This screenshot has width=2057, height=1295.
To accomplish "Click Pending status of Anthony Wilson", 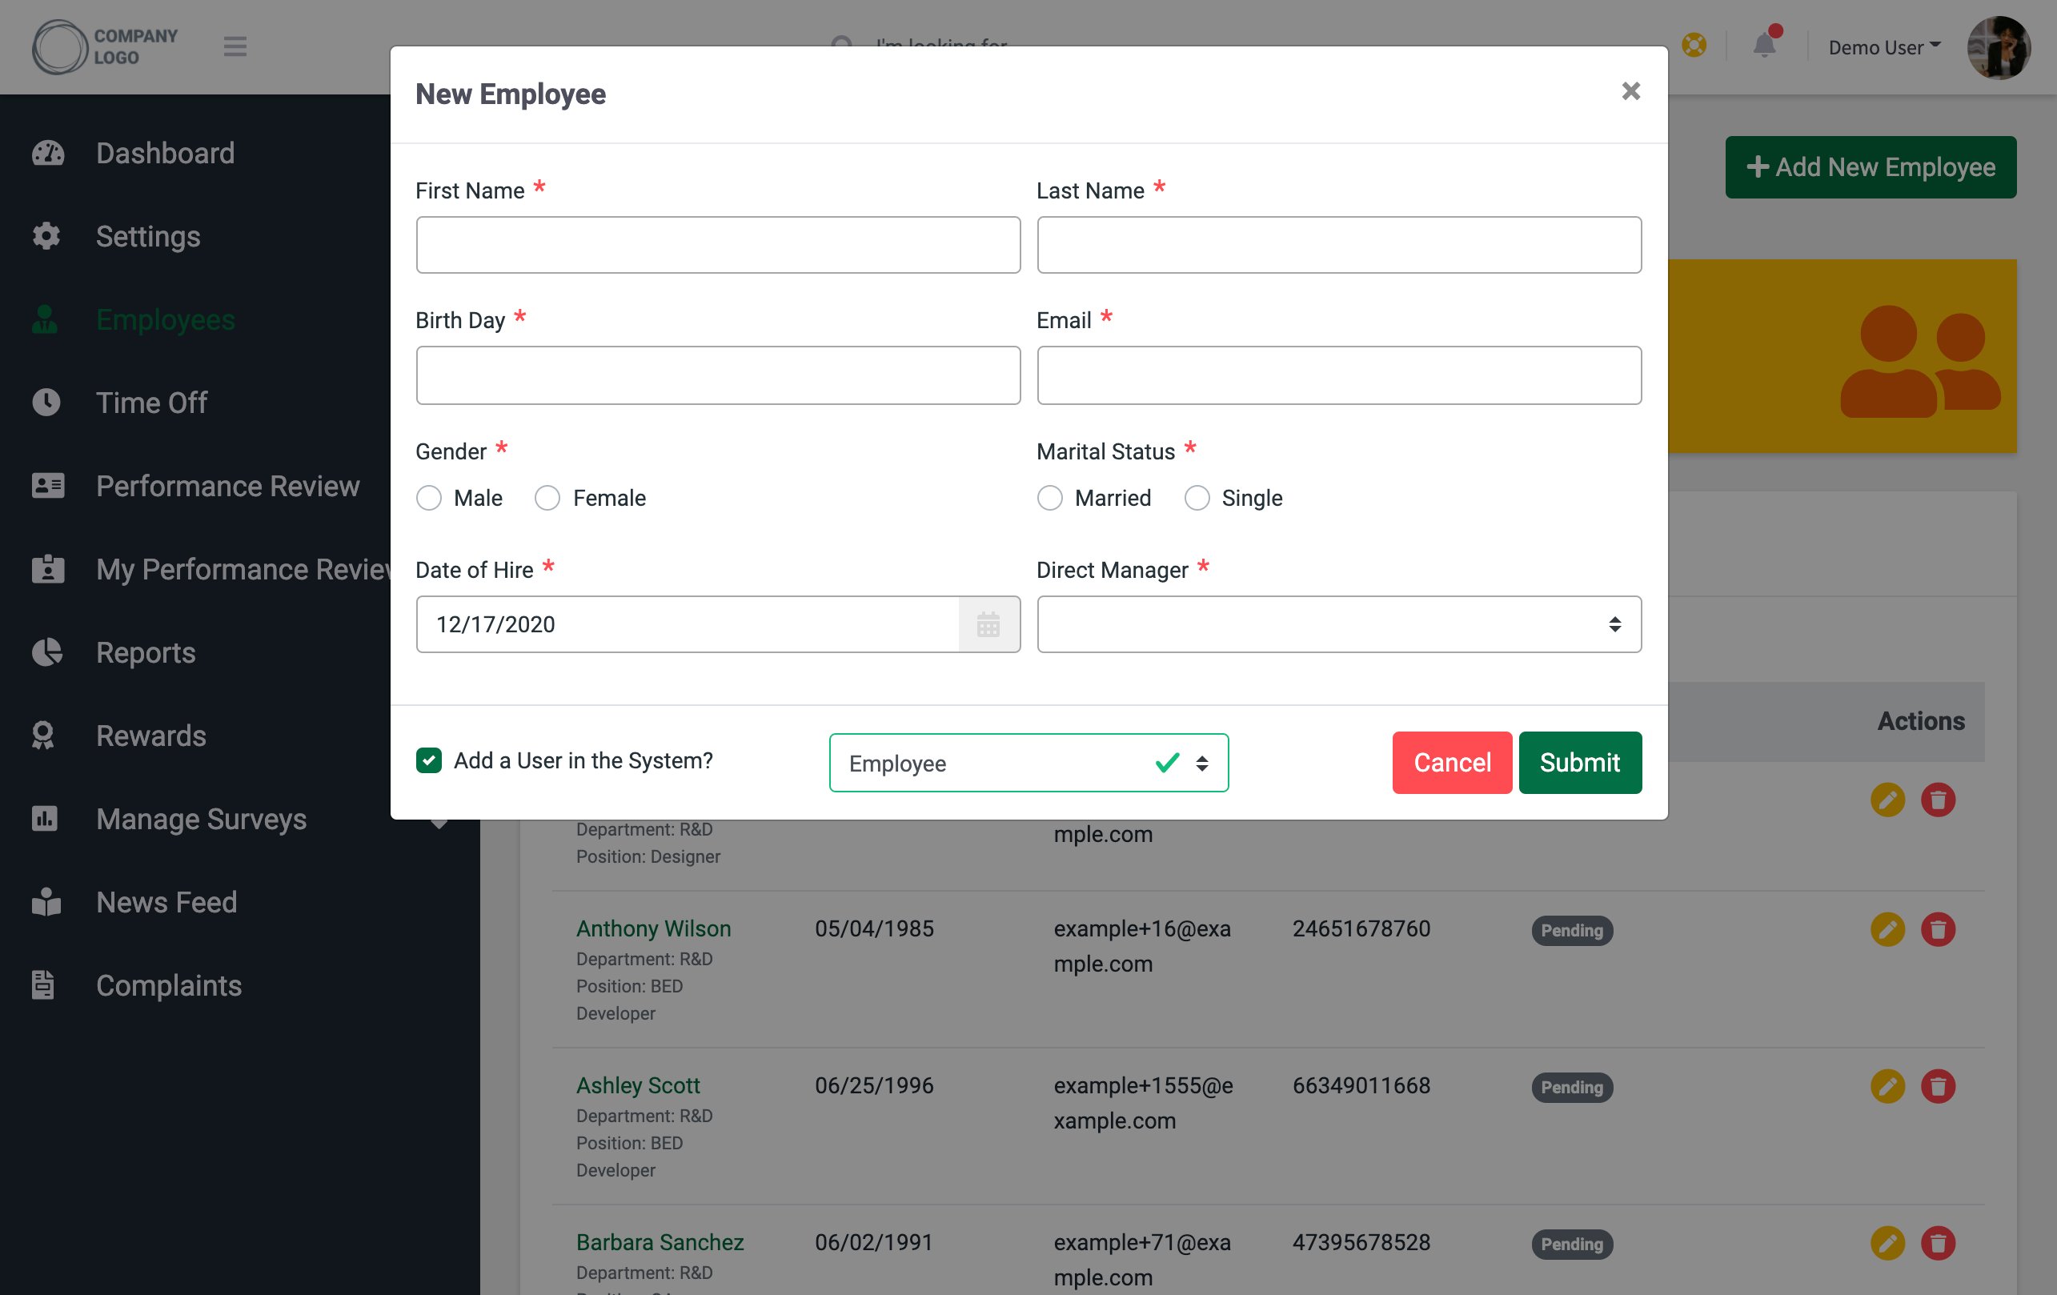I will click(x=1572, y=930).
